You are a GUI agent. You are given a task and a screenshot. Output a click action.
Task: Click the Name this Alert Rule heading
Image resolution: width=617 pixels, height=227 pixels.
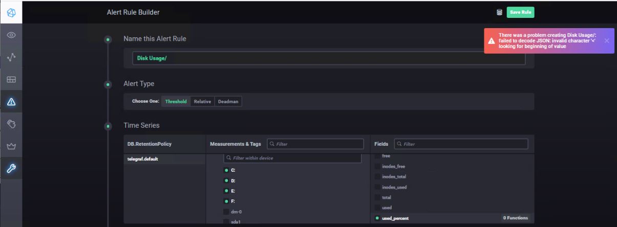tap(155, 39)
